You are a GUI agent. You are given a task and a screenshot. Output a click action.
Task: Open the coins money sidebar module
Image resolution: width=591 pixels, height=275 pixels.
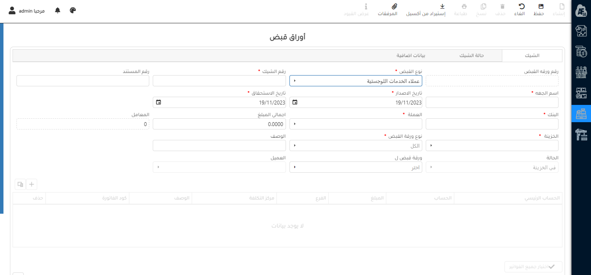pyautogui.click(x=581, y=52)
